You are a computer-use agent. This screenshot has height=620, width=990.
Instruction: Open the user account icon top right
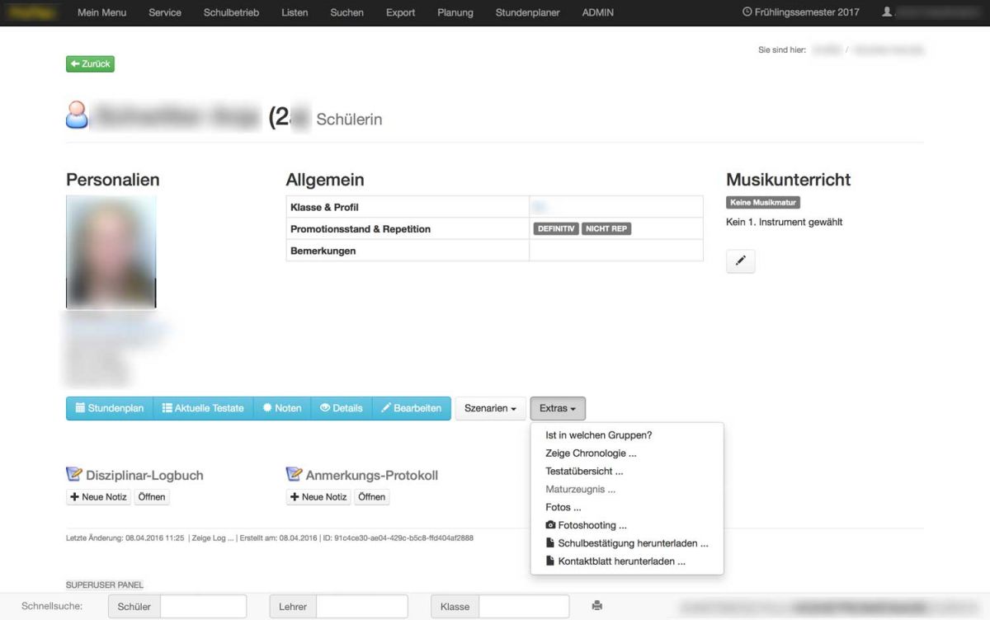[x=887, y=12]
